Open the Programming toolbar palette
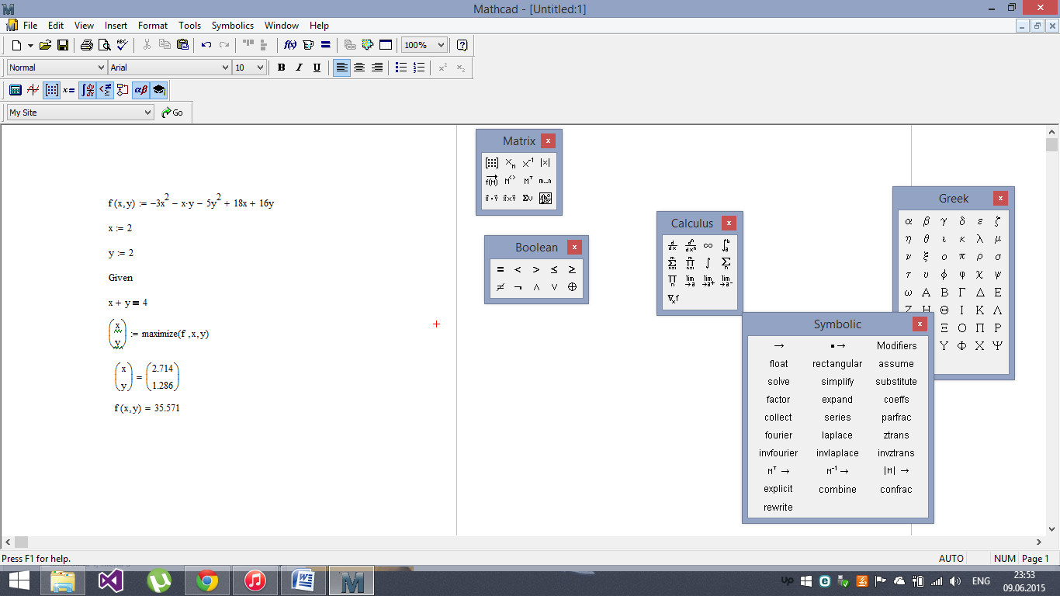1060x596 pixels. pos(123,90)
